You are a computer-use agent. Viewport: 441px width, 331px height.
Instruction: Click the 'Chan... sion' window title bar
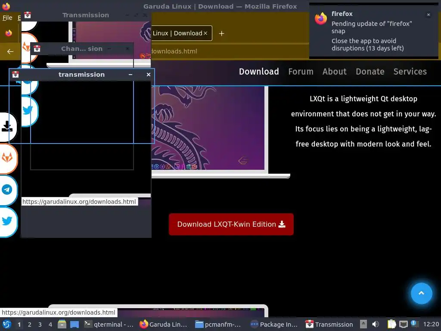coord(81,49)
